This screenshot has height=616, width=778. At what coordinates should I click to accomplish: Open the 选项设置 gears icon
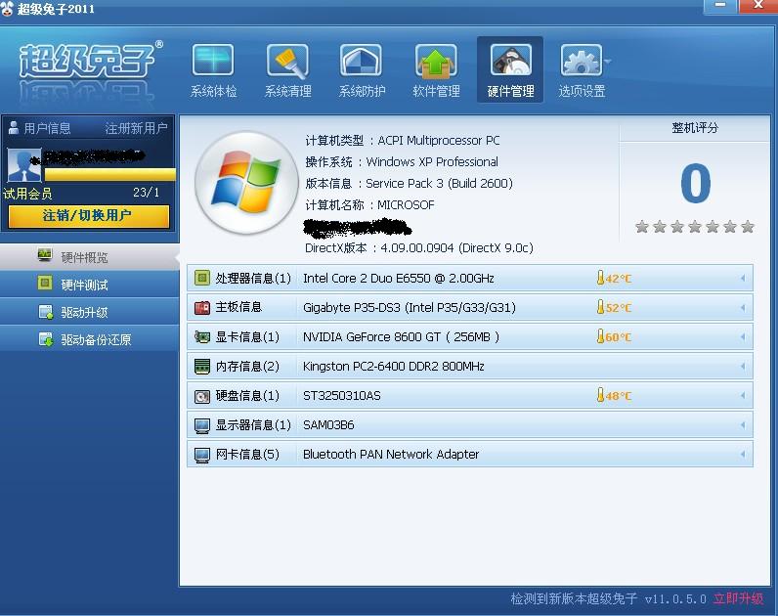click(581, 62)
